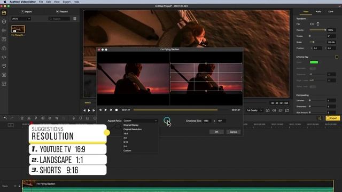Open the split-screen layout panel in the sidebar

tap(4, 84)
